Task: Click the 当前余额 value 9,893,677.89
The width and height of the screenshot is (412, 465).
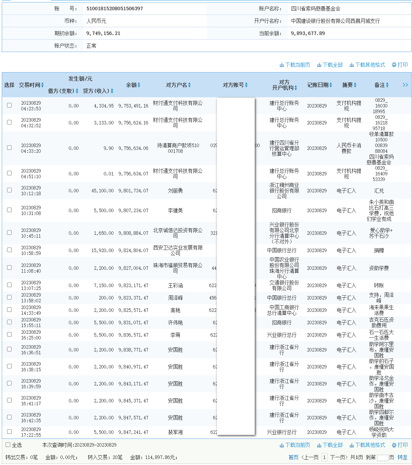Action: tap(308, 33)
